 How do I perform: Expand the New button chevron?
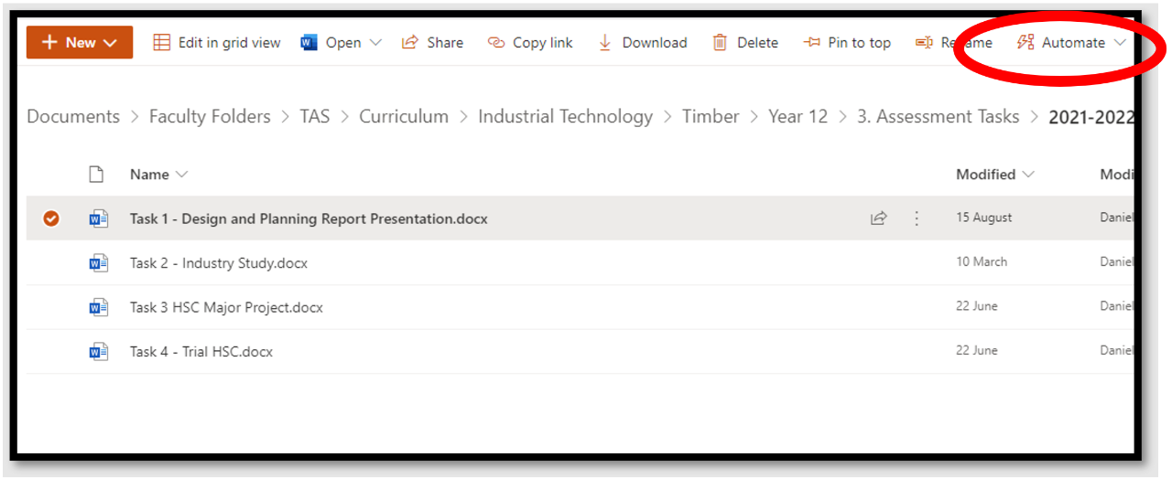click(x=110, y=42)
